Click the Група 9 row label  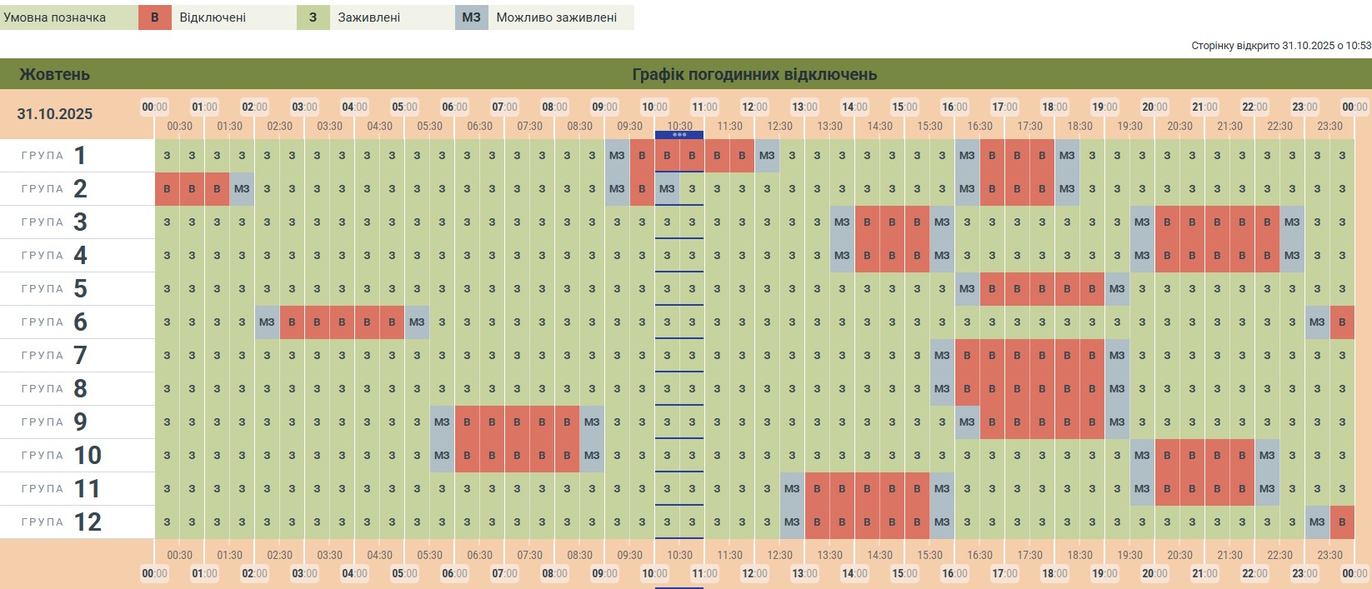pyautogui.click(x=55, y=422)
